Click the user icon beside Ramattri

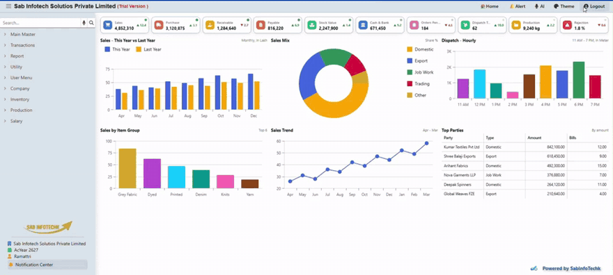pyautogui.click(x=9, y=256)
